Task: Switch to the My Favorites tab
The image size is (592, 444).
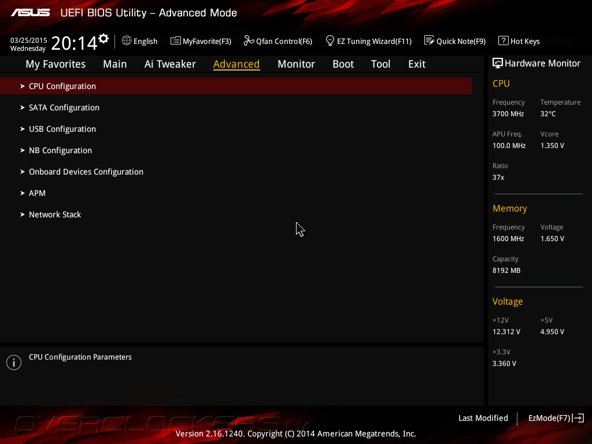Action: click(x=55, y=64)
